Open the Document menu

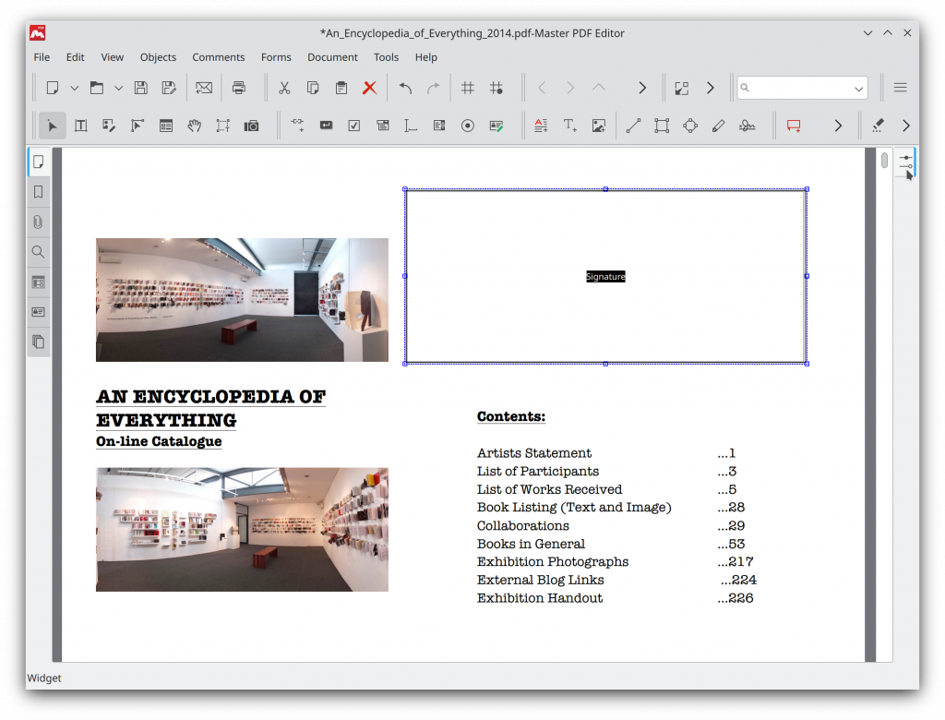(x=332, y=56)
